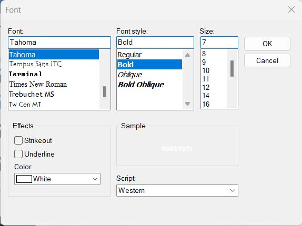Click the Font style input field

coord(155,43)
